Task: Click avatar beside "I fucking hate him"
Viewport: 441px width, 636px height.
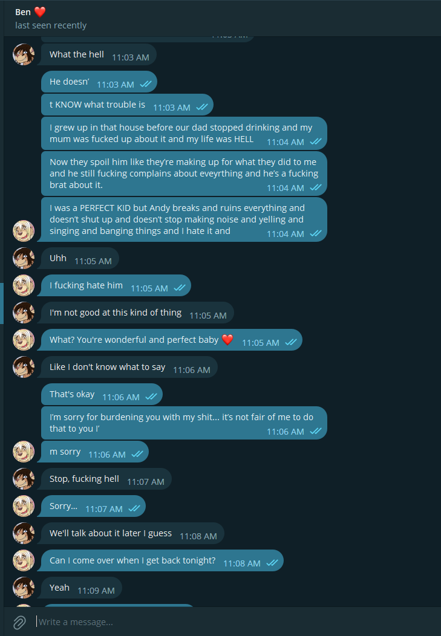Action: [24, 285]
